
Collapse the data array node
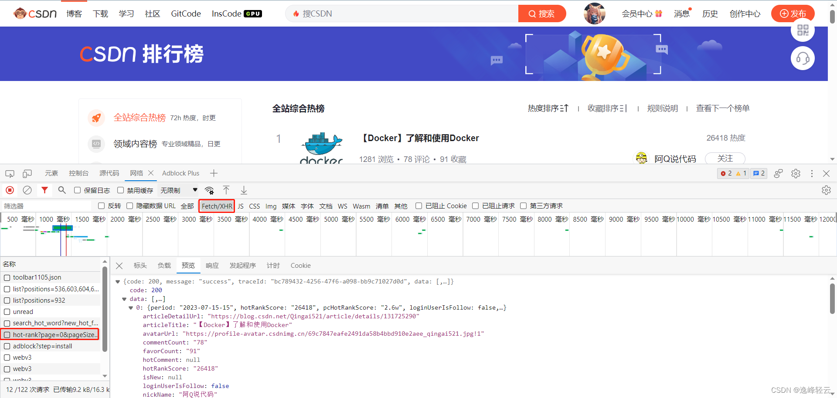124,299
